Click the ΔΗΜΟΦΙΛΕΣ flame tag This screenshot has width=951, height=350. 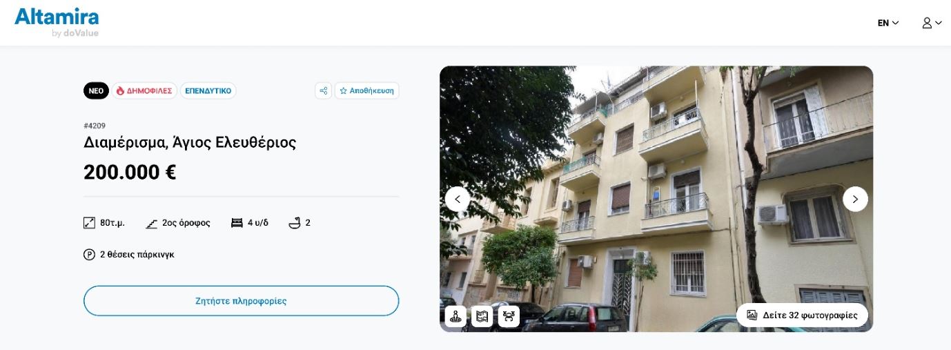click(144, 90)
